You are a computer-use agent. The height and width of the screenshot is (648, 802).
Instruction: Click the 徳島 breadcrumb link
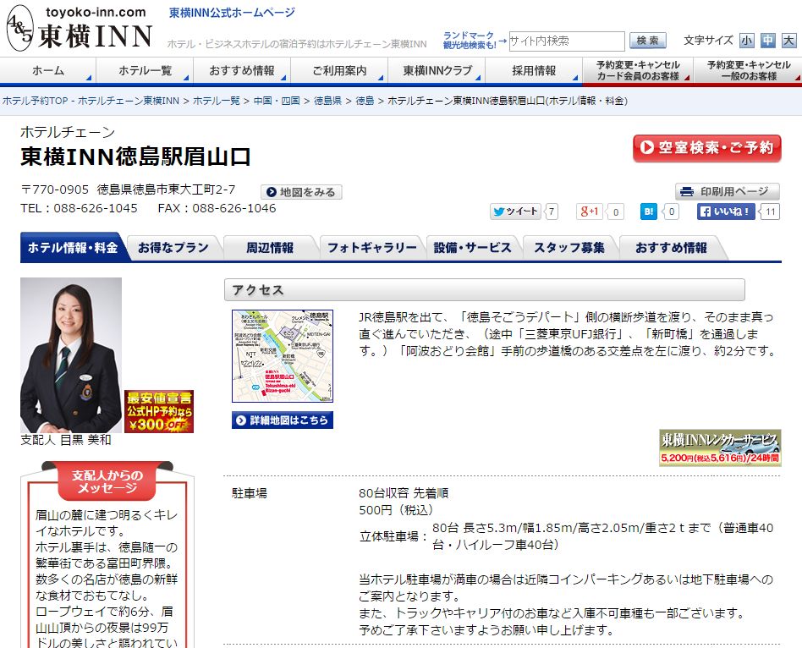coord(365,101)
